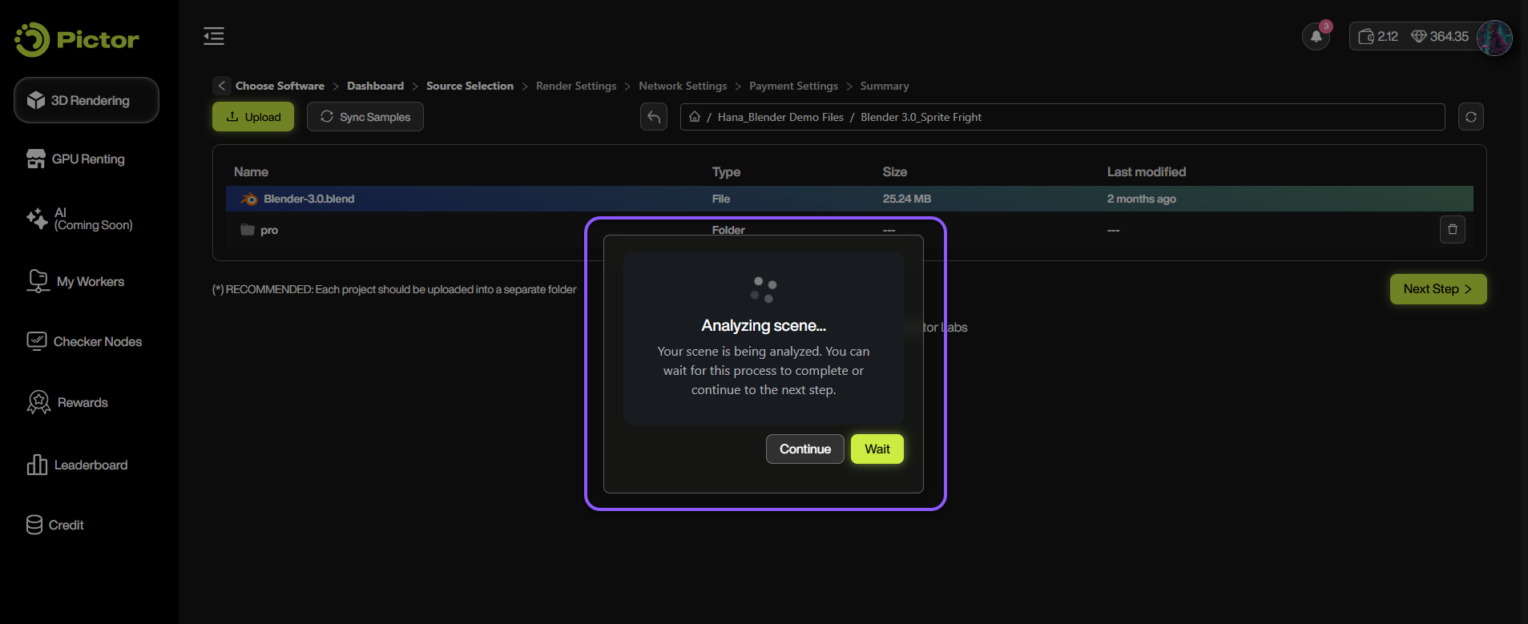The image size is (1528, 624).
Task: Open 3D Rendering in sidebar
Action: click(87, 100)
